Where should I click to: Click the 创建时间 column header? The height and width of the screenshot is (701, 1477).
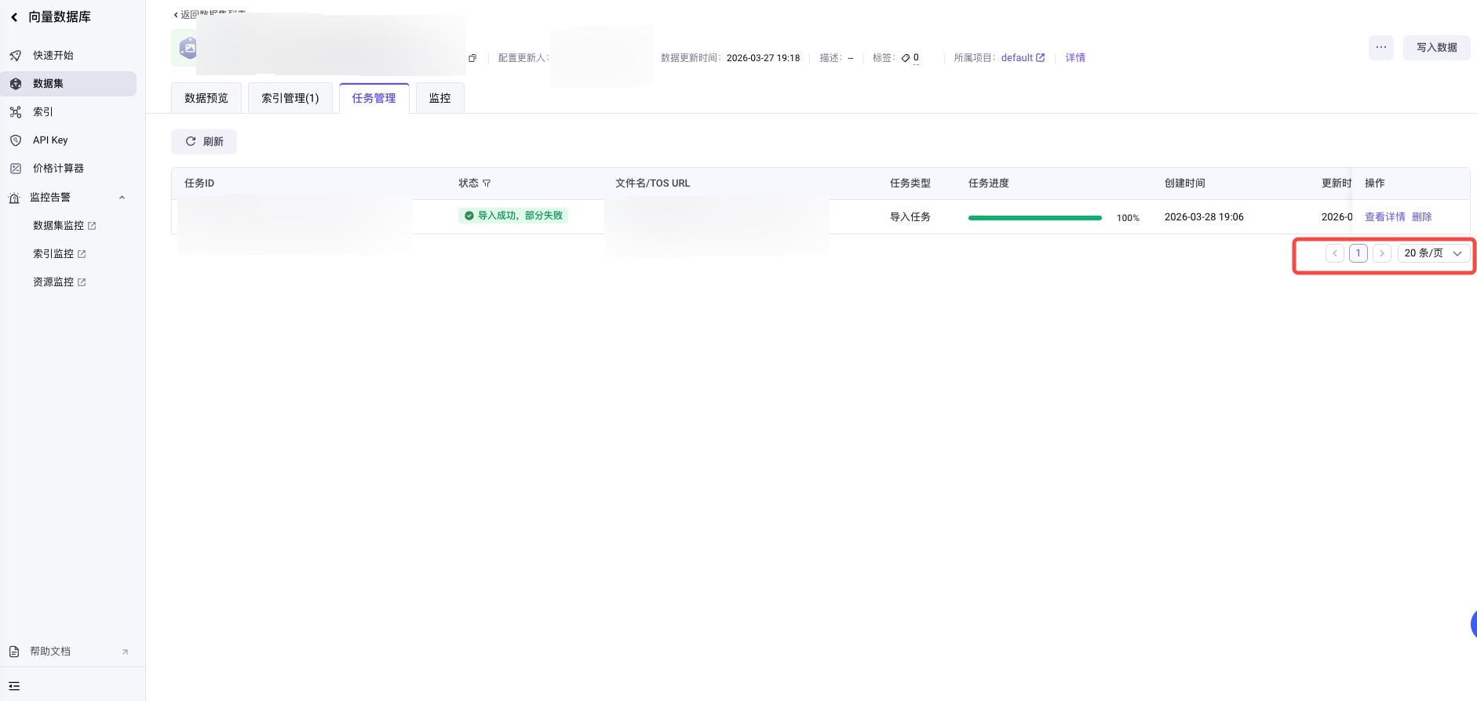[1185, 183]
